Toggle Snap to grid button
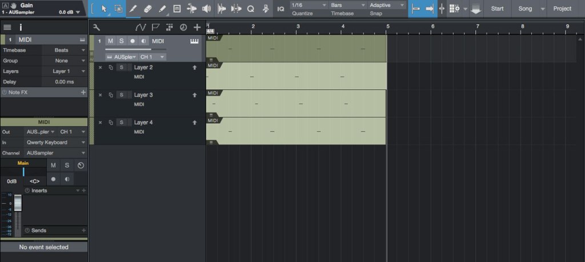Viewport: 585px width, 262px height. 416,9
